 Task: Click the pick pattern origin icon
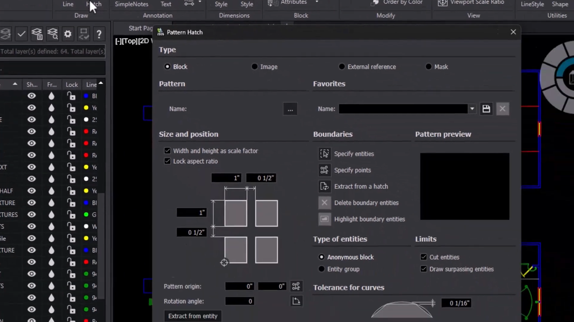pyautogui.click(x=296, y=286)
